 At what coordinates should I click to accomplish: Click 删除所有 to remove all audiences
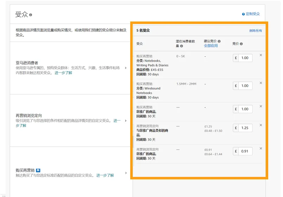256,31
